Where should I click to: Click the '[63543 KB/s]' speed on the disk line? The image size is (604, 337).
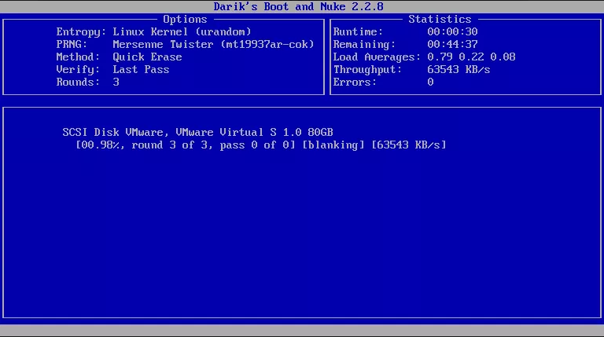coord(409,145)
